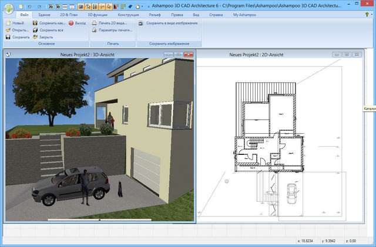Click the blue eraser-shaped icon in top toolbar

130,6
